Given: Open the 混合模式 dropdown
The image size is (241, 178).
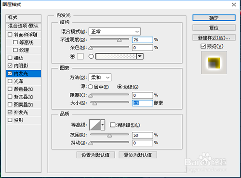Looking at the screenshot, I should [115, 31].
